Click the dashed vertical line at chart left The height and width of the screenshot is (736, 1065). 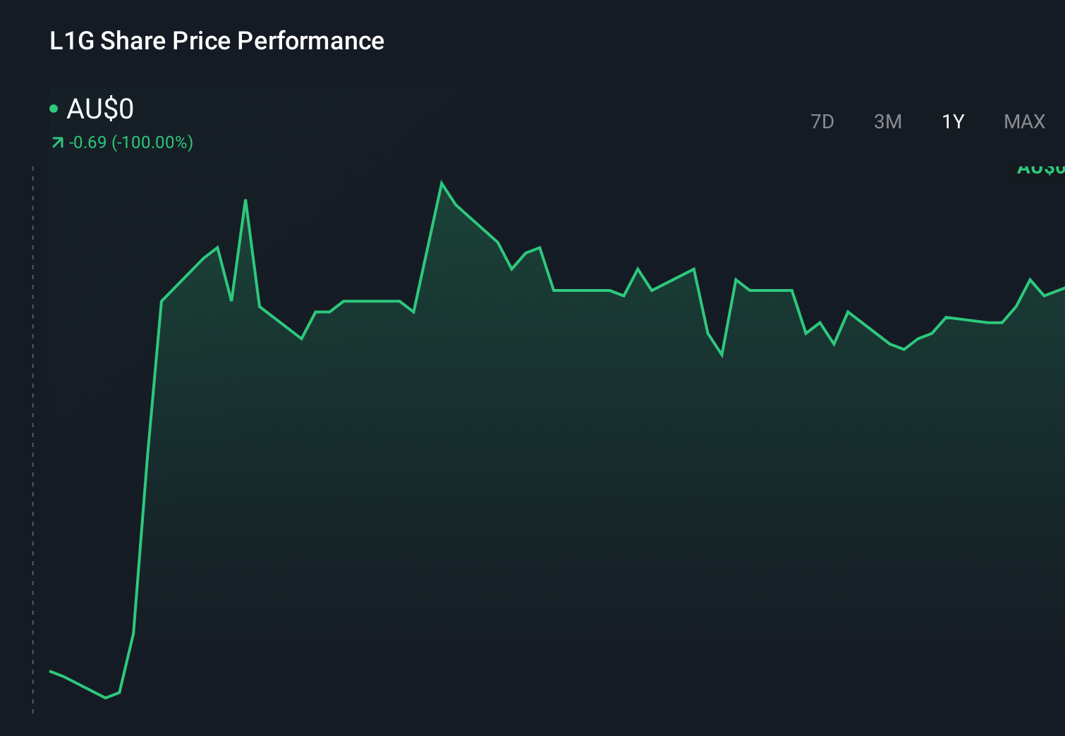(33, 437)
